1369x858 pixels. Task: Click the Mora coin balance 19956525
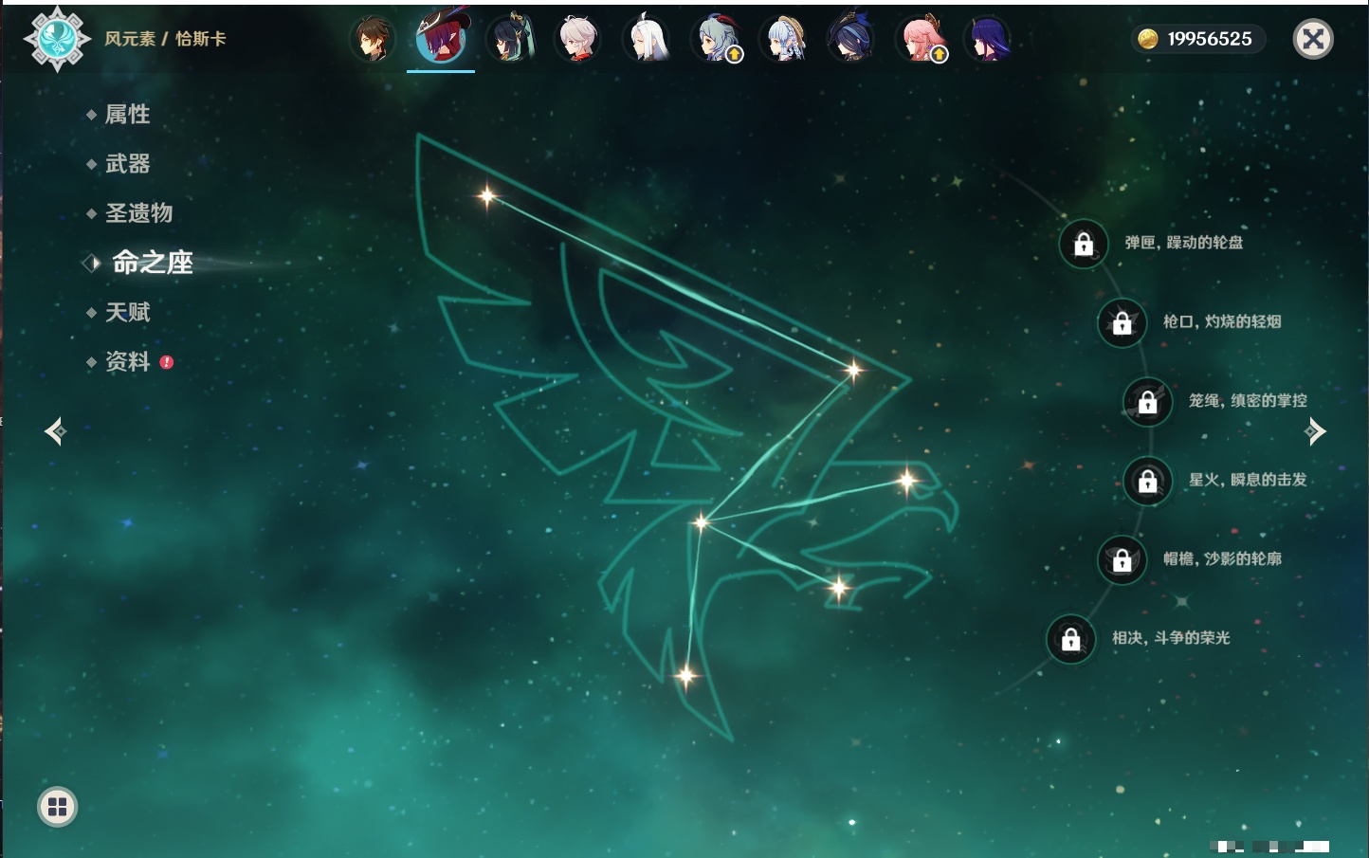(1197, 39)
